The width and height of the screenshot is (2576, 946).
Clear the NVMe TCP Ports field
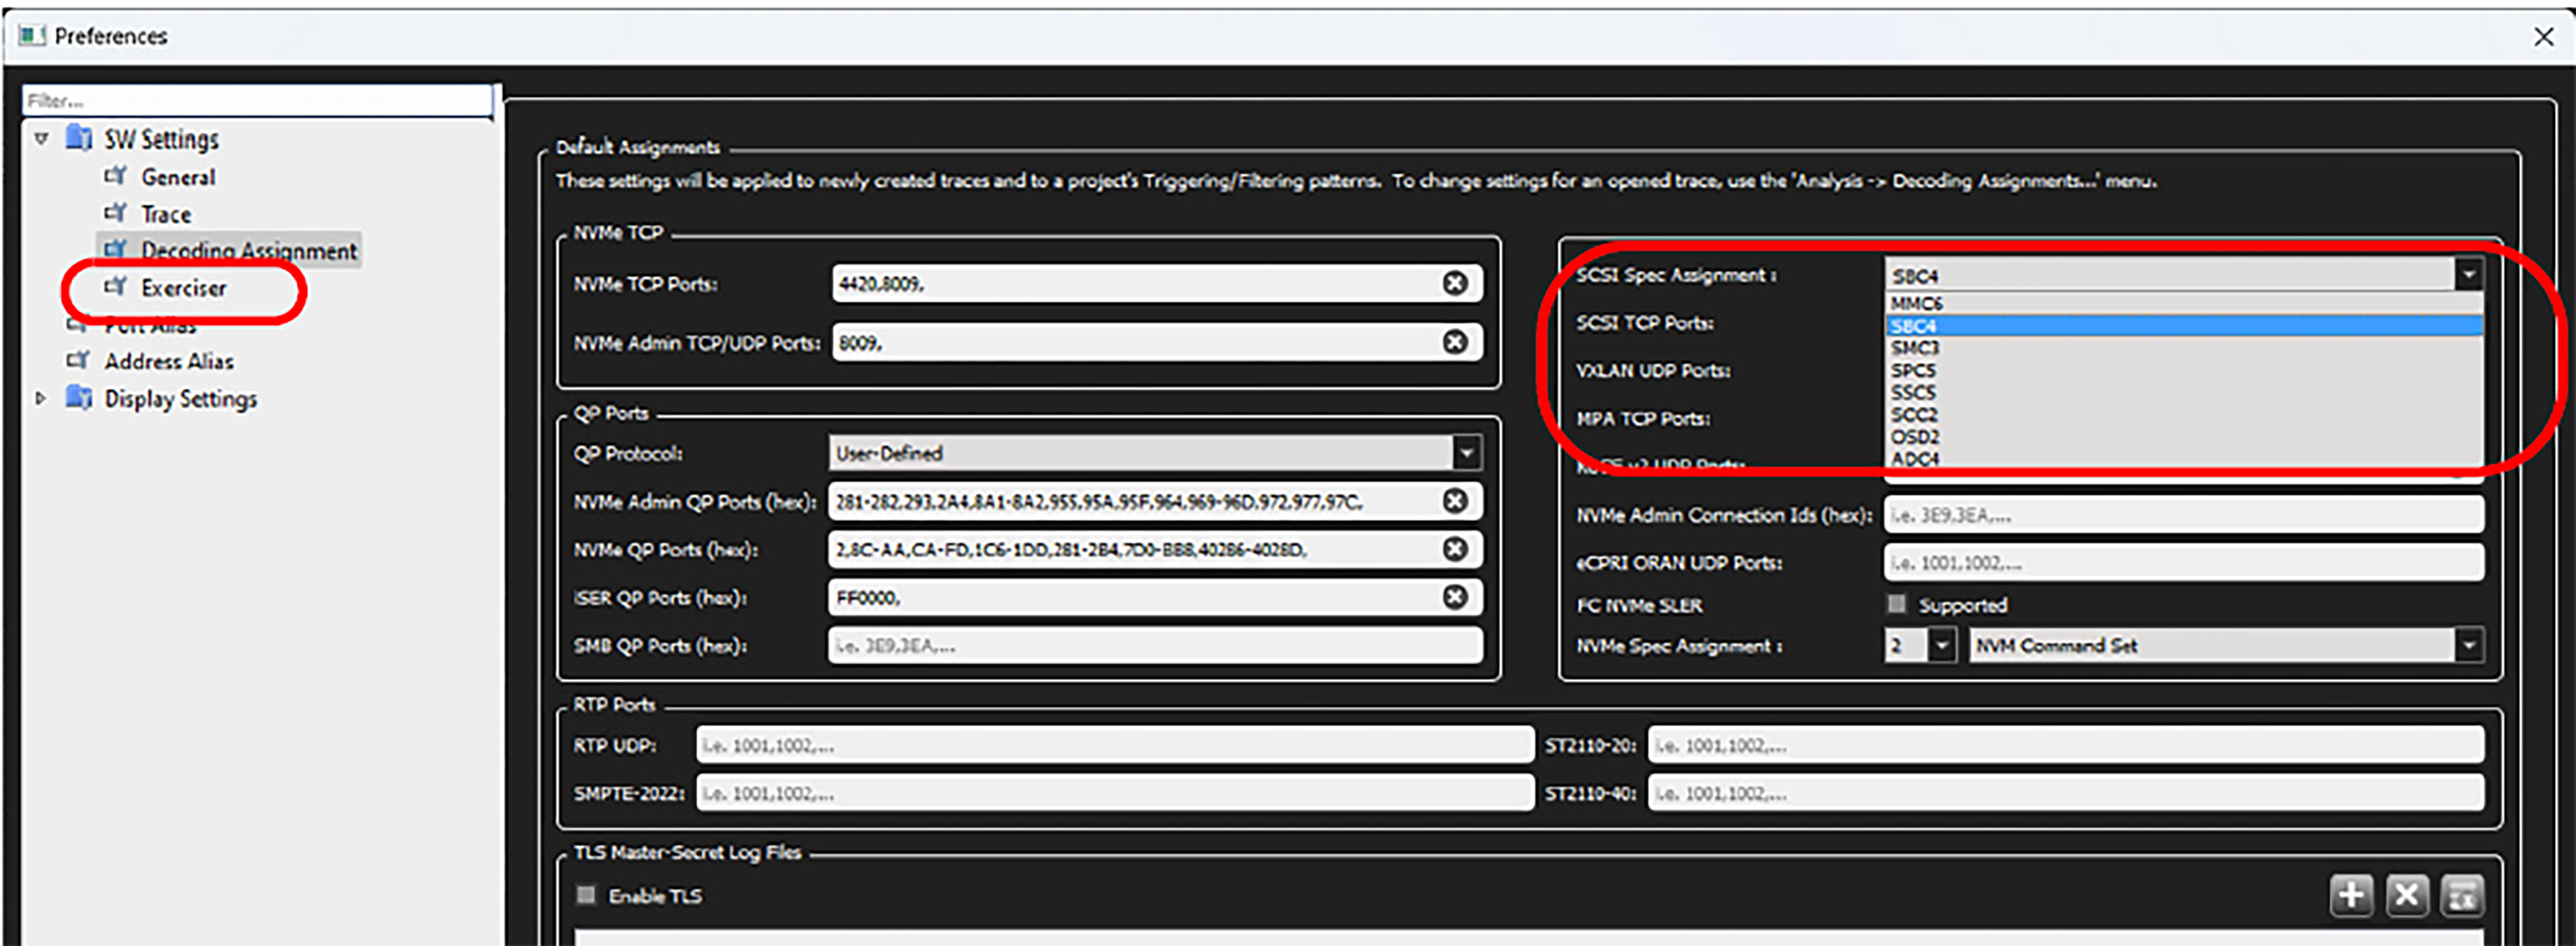(1455, 284)
